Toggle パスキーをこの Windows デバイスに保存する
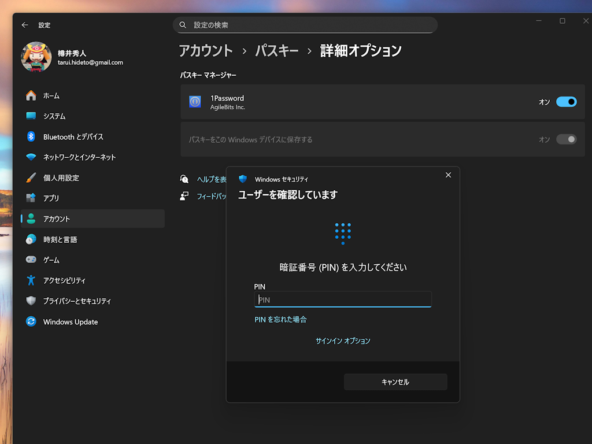The image size is (592, 444). click(x=565, y=139)
